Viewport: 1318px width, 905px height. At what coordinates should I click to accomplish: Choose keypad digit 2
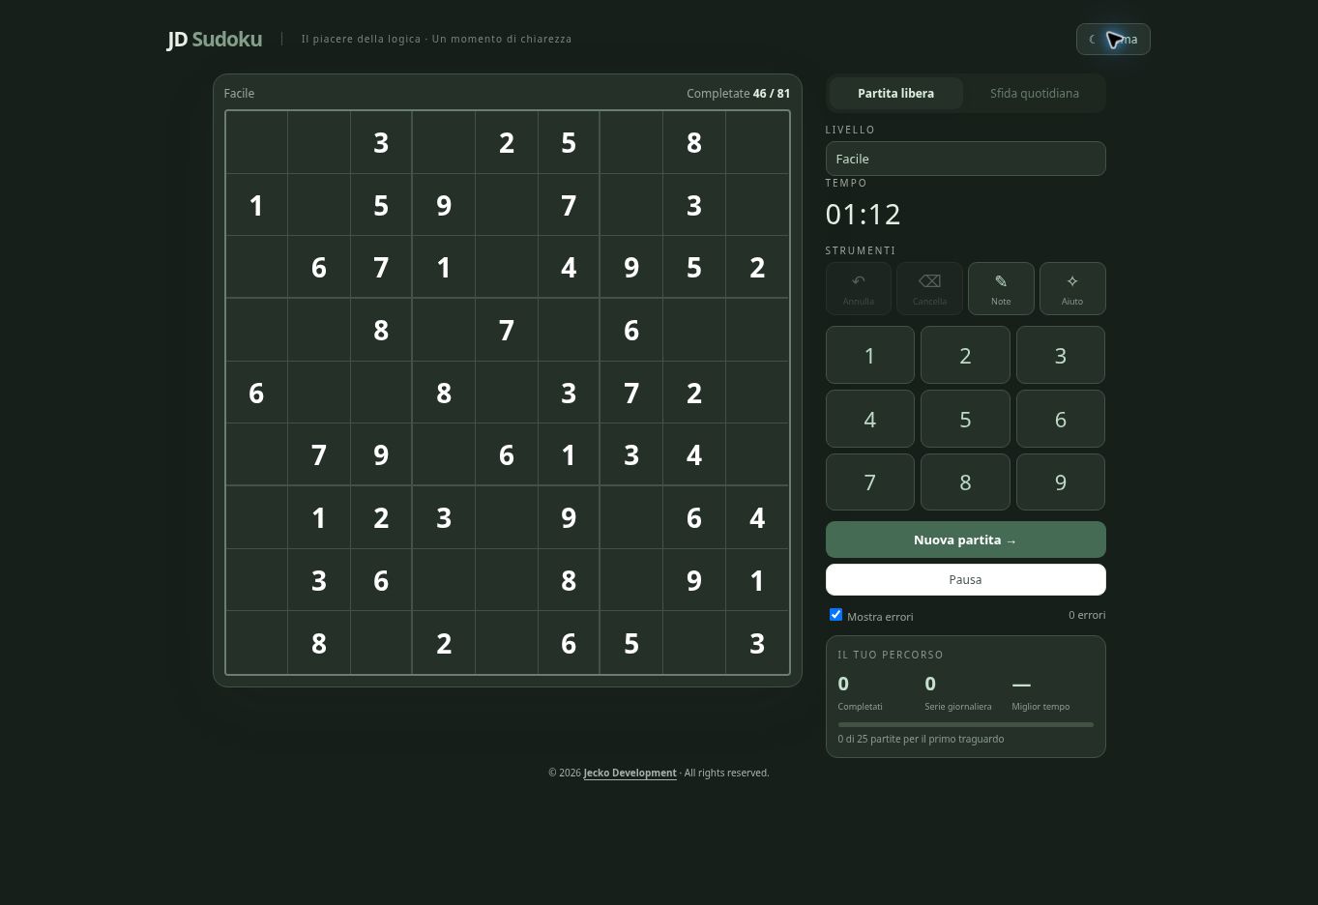coord(965,355)
